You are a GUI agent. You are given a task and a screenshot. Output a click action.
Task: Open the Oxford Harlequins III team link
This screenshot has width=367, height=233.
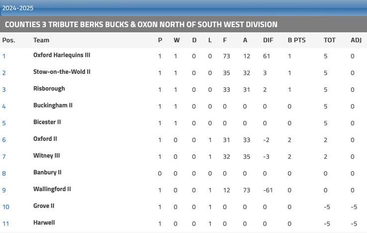62,55
